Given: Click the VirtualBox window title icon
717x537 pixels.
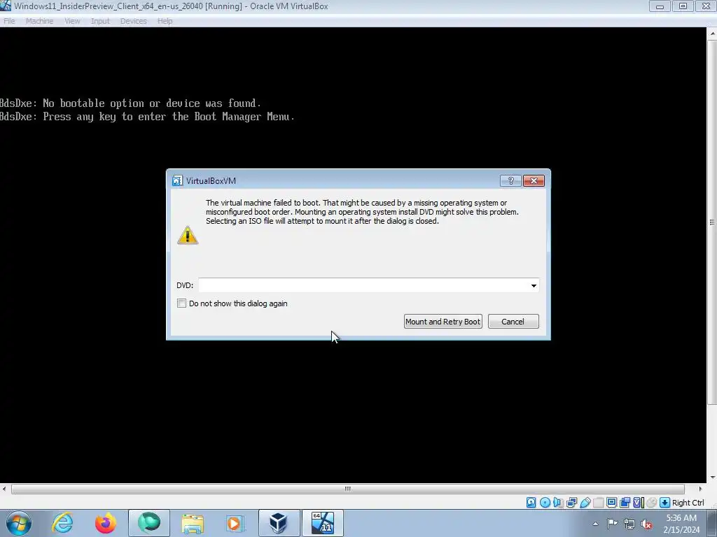Looking at the screenshot, I should [x=6, y=6].
